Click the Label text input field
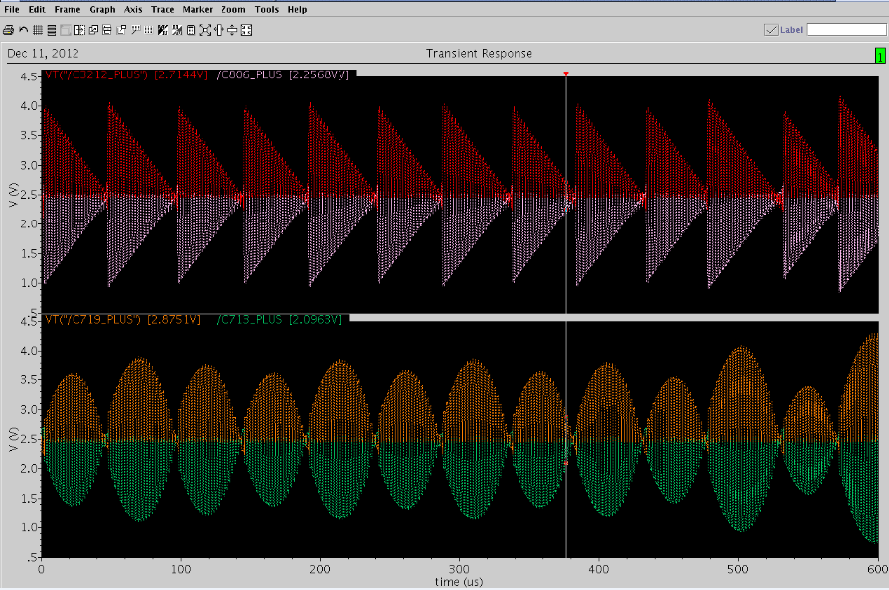889x590 pixels. pos(845,30)
